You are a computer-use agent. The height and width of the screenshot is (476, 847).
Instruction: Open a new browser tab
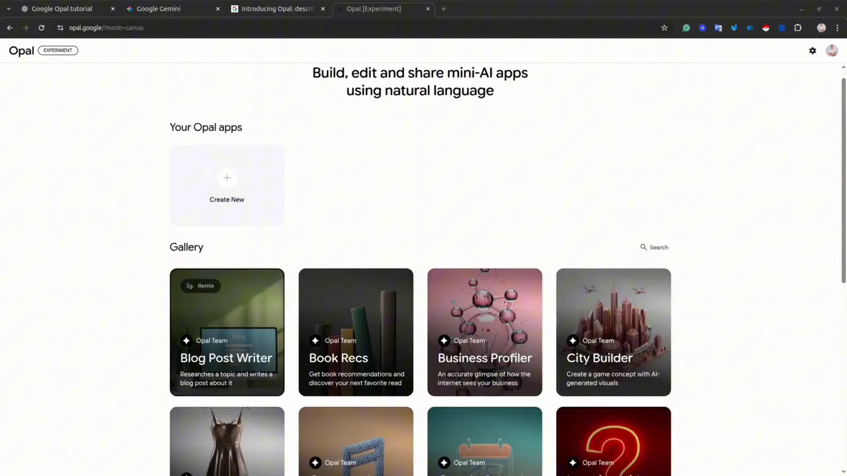point(444,9)
